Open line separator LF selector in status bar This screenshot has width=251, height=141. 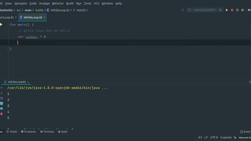206,137
